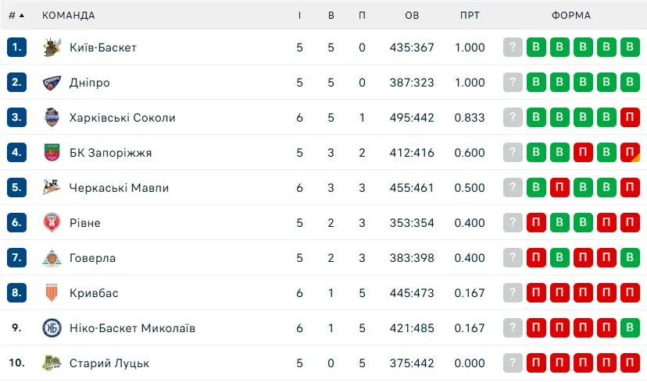The width and height of the screenshot is (647, 382).
Task: Click the ФОРМА column header
Action: (571, 16)
